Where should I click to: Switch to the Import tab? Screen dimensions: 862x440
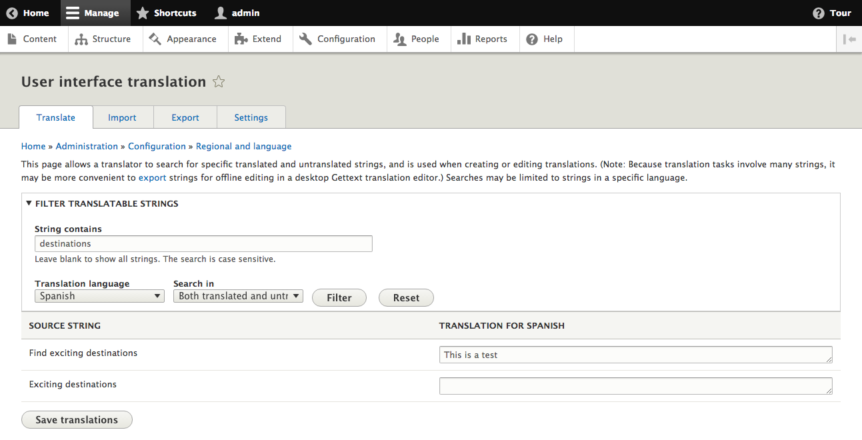coord(123,117)
